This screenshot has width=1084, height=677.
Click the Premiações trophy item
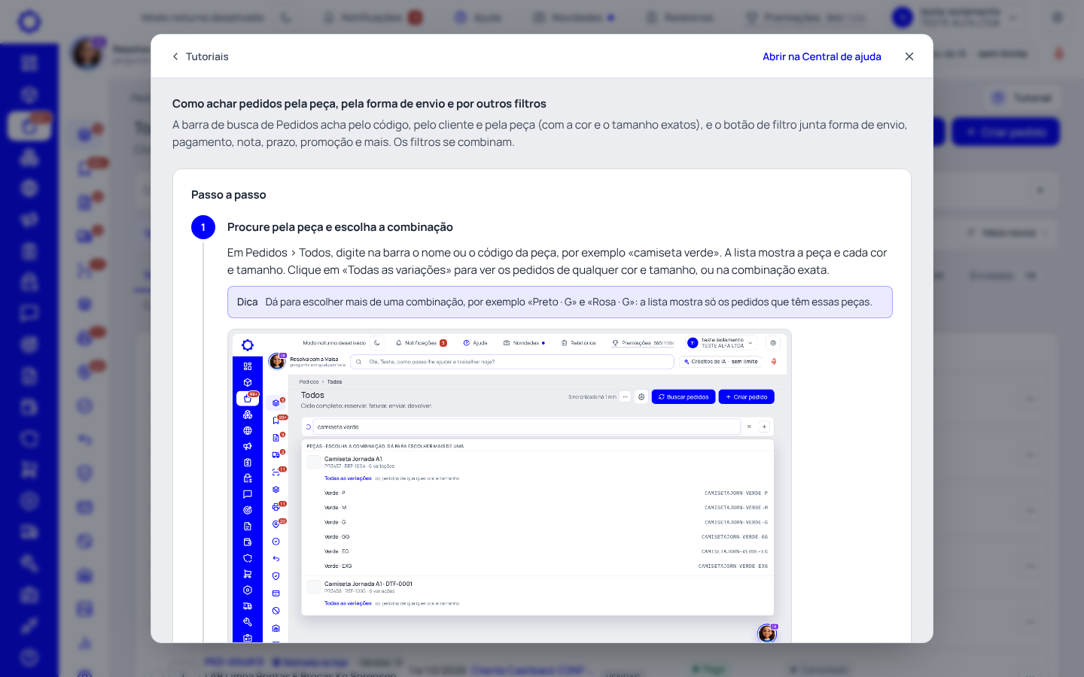(805, 17)
